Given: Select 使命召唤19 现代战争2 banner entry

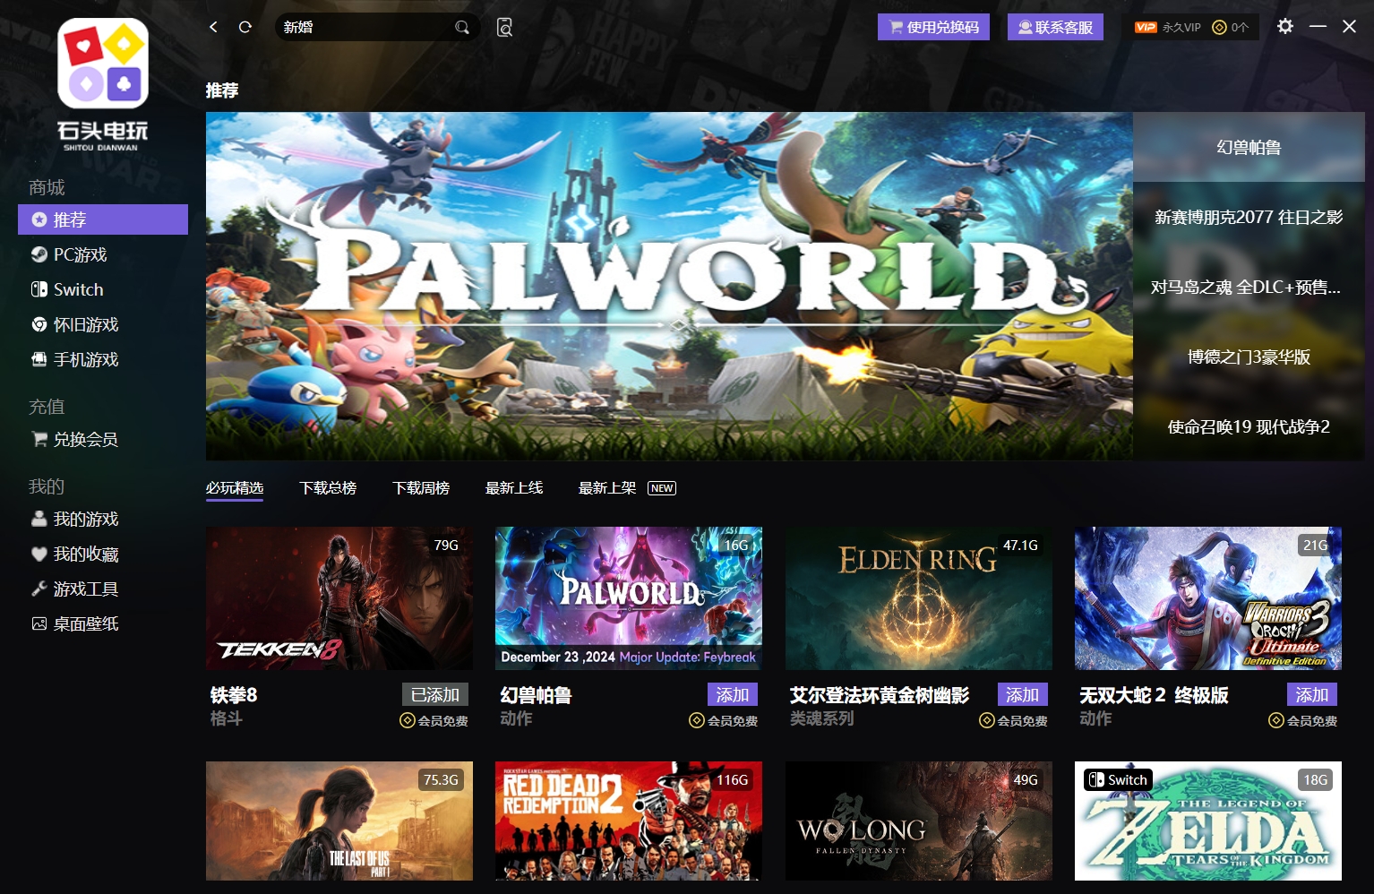Looking at the screenshot, I should 1249,426.
